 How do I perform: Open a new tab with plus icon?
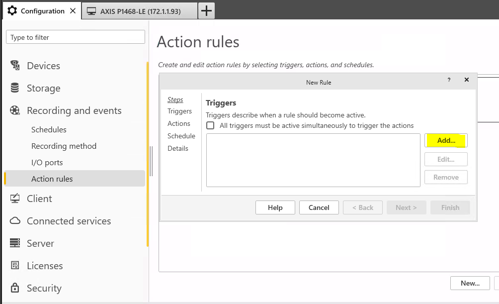[x=206, y=11]
